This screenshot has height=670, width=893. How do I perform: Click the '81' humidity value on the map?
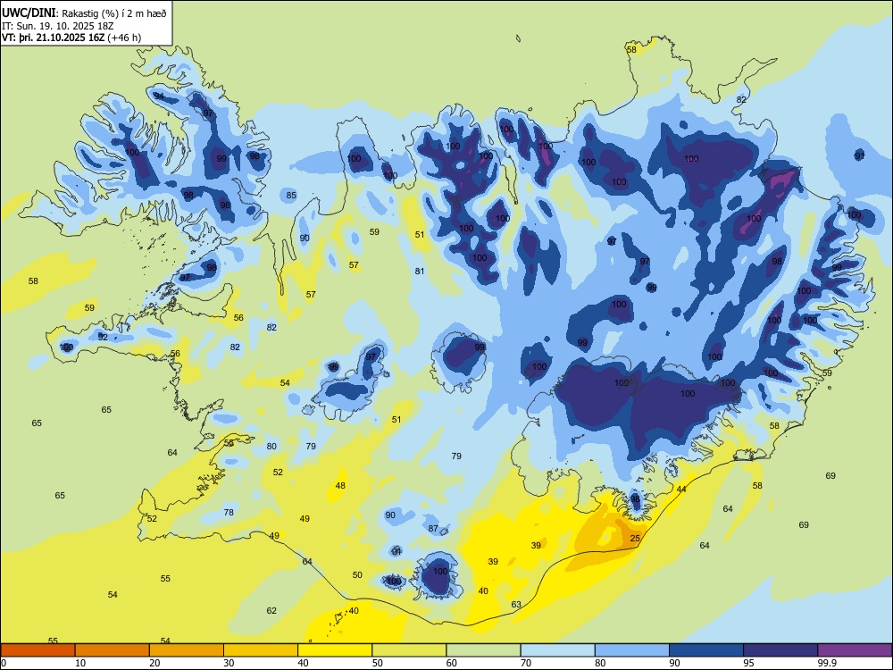pyautogui.click(x=420, y=272)
